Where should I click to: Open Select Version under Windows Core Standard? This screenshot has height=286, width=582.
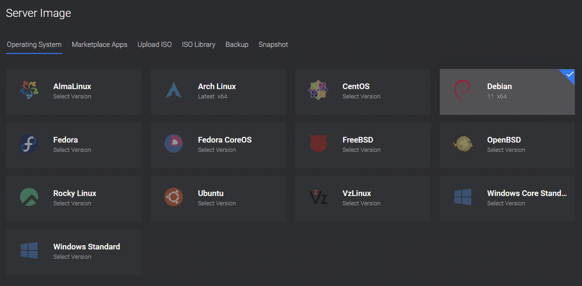pyautogui.click(x=506, y=203)
